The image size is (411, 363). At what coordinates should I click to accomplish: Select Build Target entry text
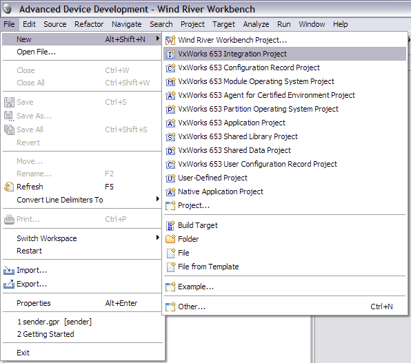pyautogui.click(x=198, y=225)
